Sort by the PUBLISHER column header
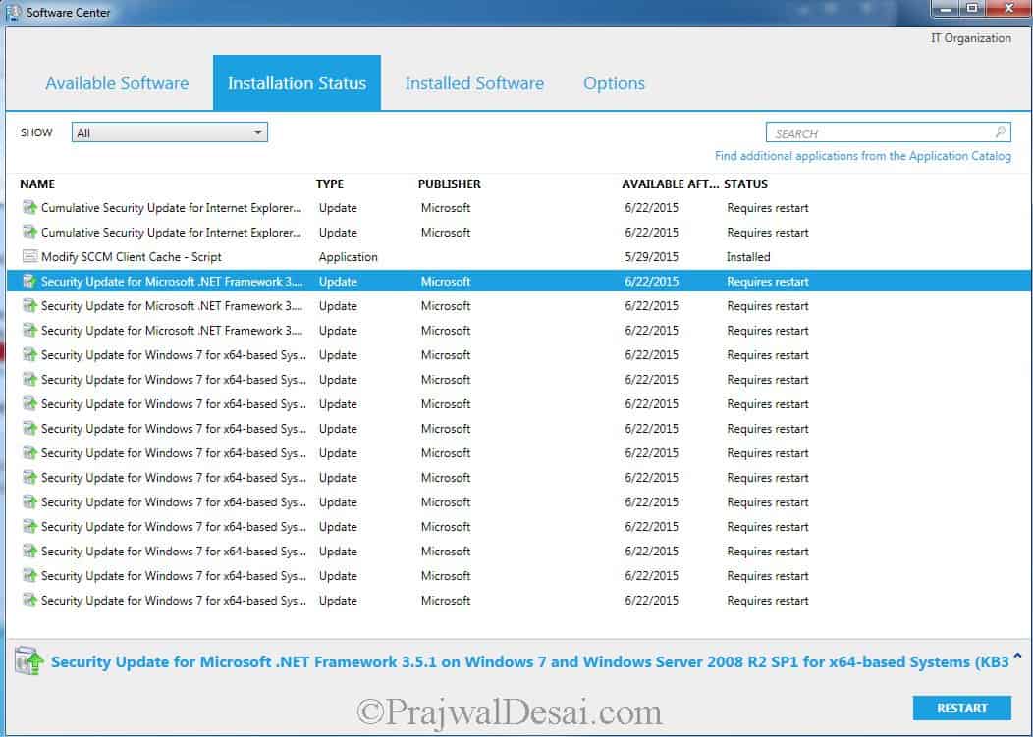The height and width of the screenshot is (737, 1033). [x=450, y=184]
